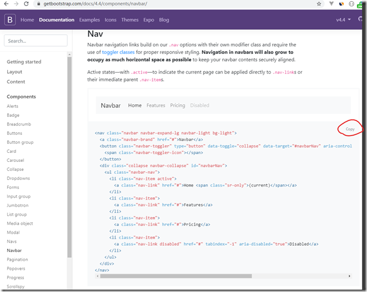Select Navbar in the sidebar
The height and width of the screenshot is (292, 367).
point(14,251)
